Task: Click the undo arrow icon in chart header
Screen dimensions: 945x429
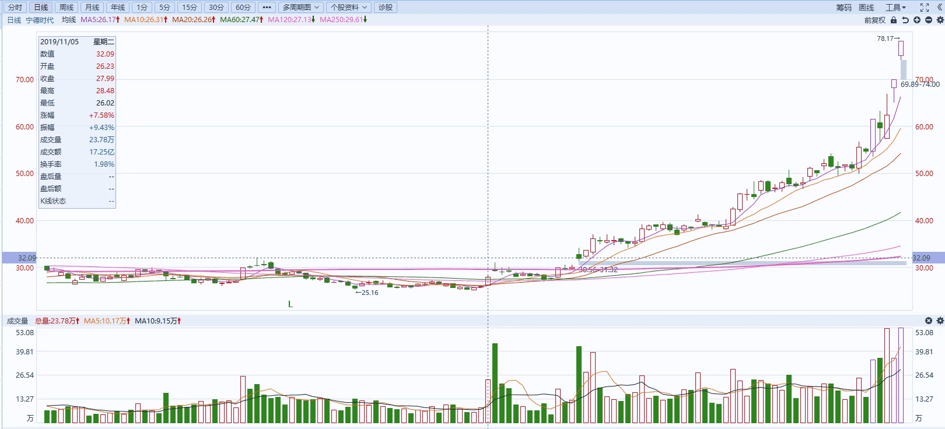Action: [x=905, y=20]
